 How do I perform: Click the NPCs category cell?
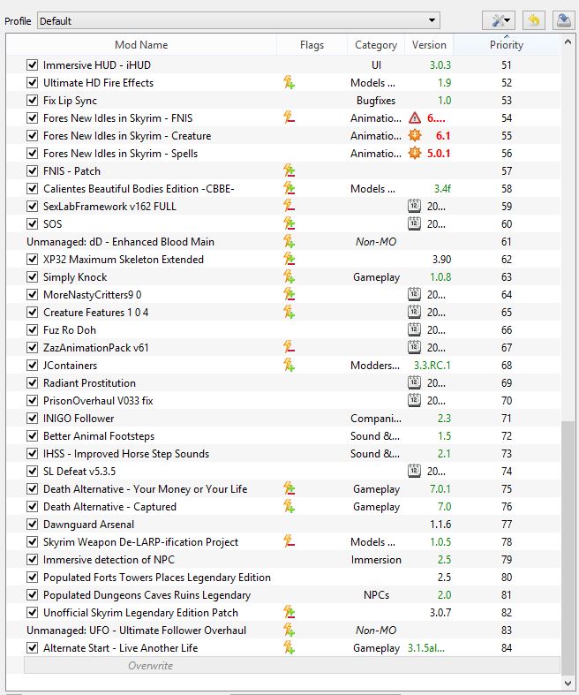(376, 595)
